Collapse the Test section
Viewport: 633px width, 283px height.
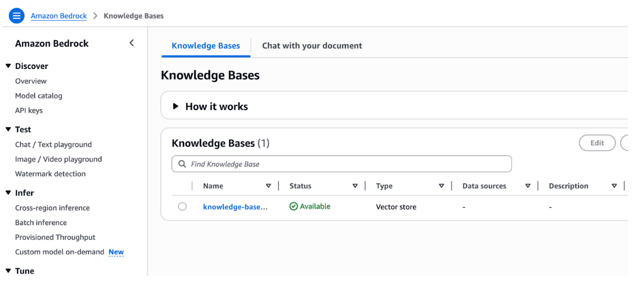tap(8, 129)
